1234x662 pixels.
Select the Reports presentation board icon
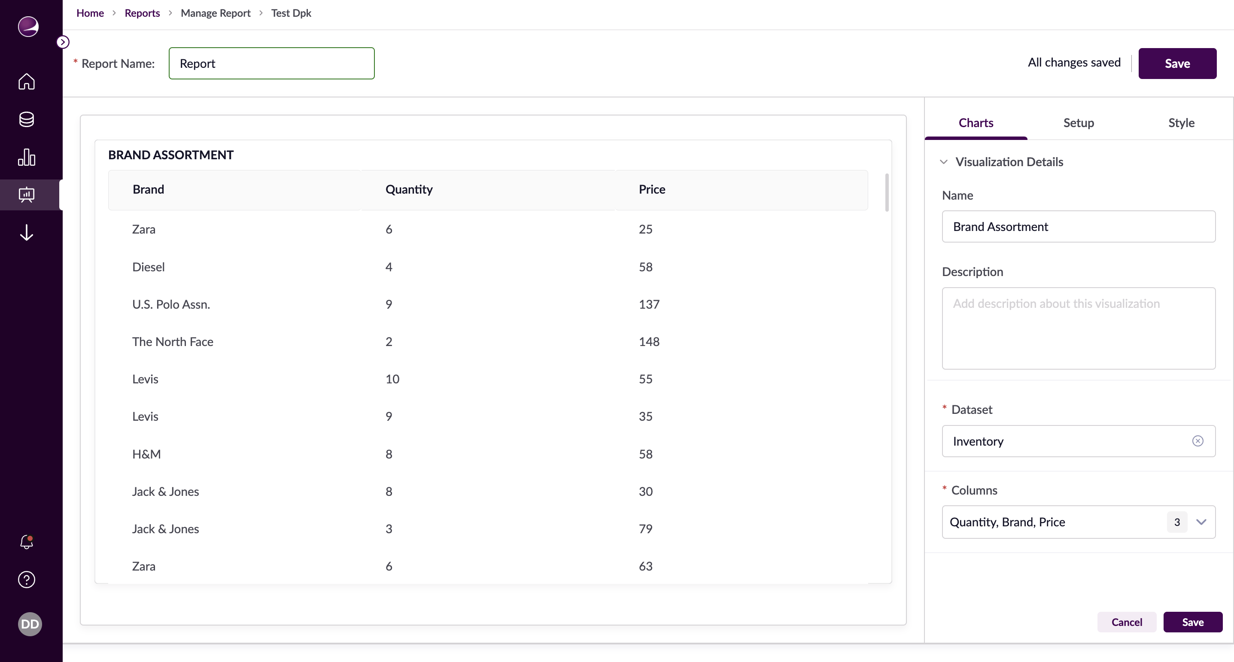(27, 194)
